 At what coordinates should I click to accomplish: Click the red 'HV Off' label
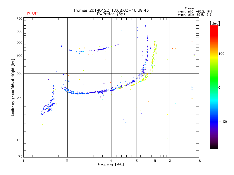tap(32, 13)
